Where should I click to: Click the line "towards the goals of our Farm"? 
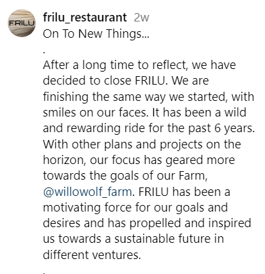[x=125, y=176]
